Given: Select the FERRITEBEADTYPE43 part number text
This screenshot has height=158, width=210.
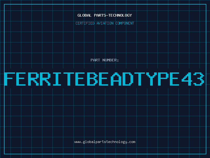Looking at the screenshot, I should point(104,79).
